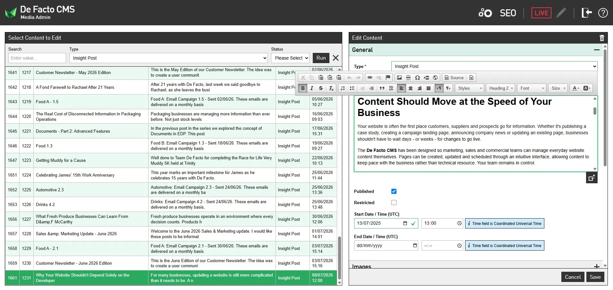
Task: Click the Paste icon in editor toolbar
Action: point(321,78)
